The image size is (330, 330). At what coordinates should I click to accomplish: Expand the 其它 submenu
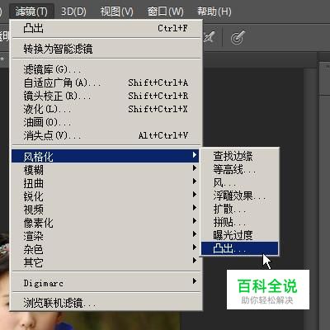click(x=106, y=262)
